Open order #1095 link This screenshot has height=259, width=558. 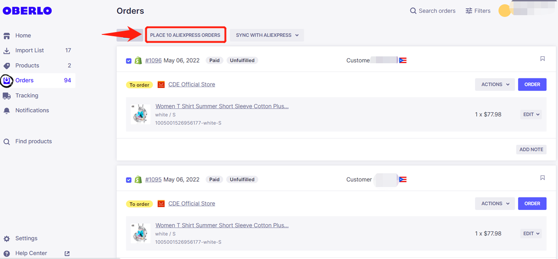(154, 180)
